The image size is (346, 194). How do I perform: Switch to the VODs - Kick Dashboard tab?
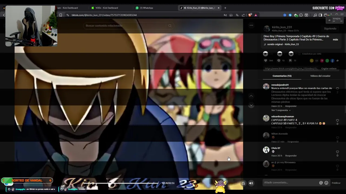point(107,8)
